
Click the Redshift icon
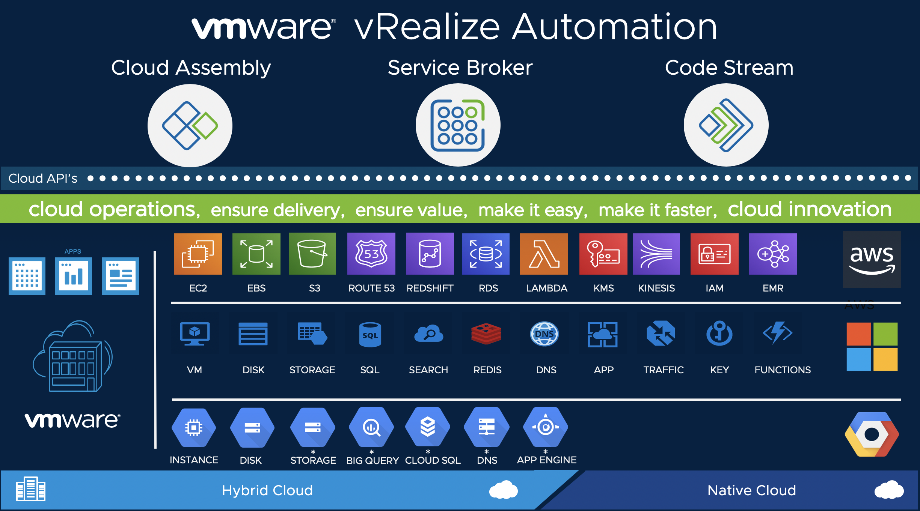tap(430, 254)
